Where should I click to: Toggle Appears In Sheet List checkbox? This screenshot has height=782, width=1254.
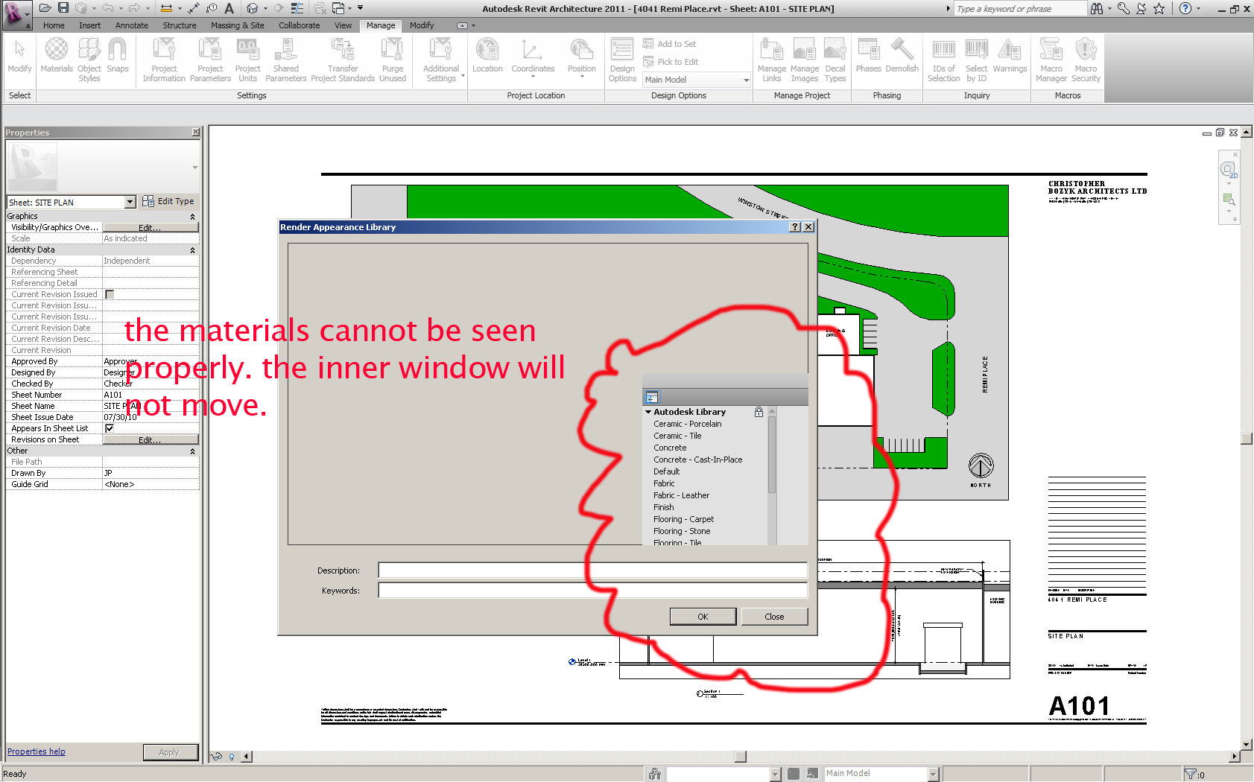tap(110, 428)
